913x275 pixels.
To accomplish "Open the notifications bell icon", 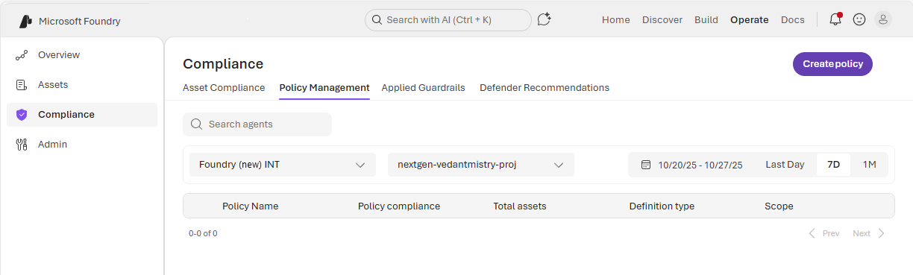I will pyautogui.click(x=835, y=20).
